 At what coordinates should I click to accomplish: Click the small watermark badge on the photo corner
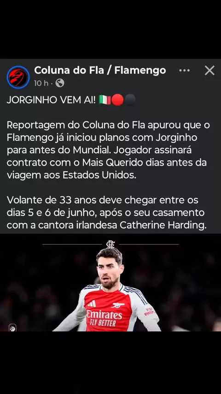tap(12, 328)
